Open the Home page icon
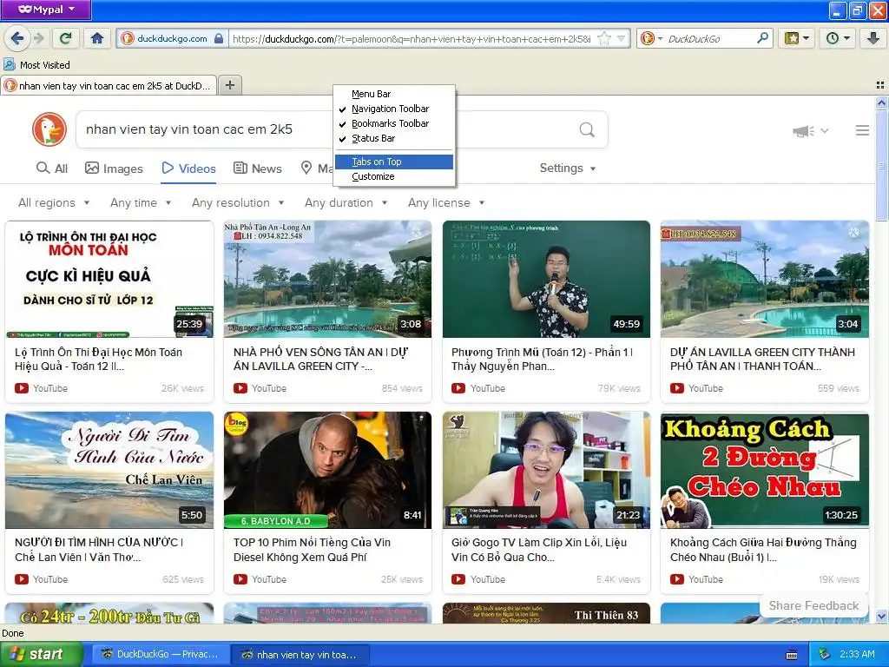The height and width of the screenshot is (667, 889). click(97, 38)
